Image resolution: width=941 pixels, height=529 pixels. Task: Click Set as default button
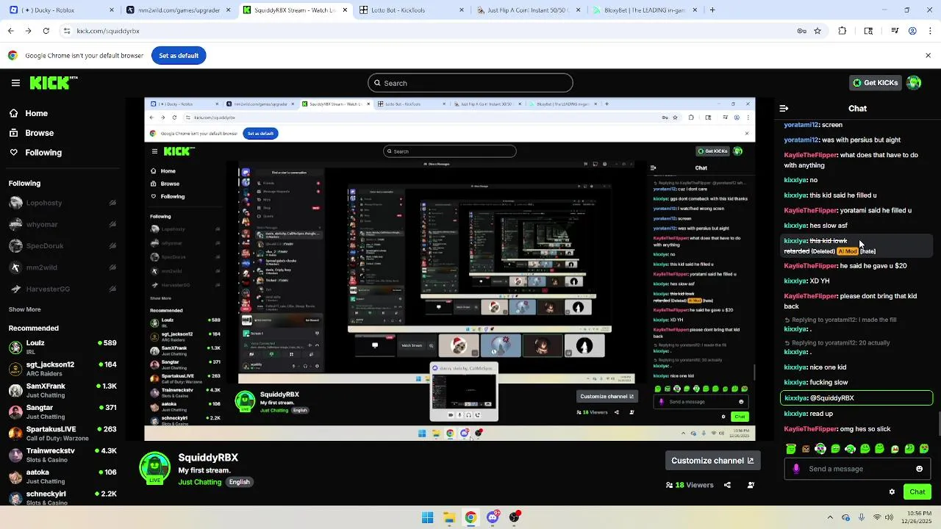[x=179, y=56]
